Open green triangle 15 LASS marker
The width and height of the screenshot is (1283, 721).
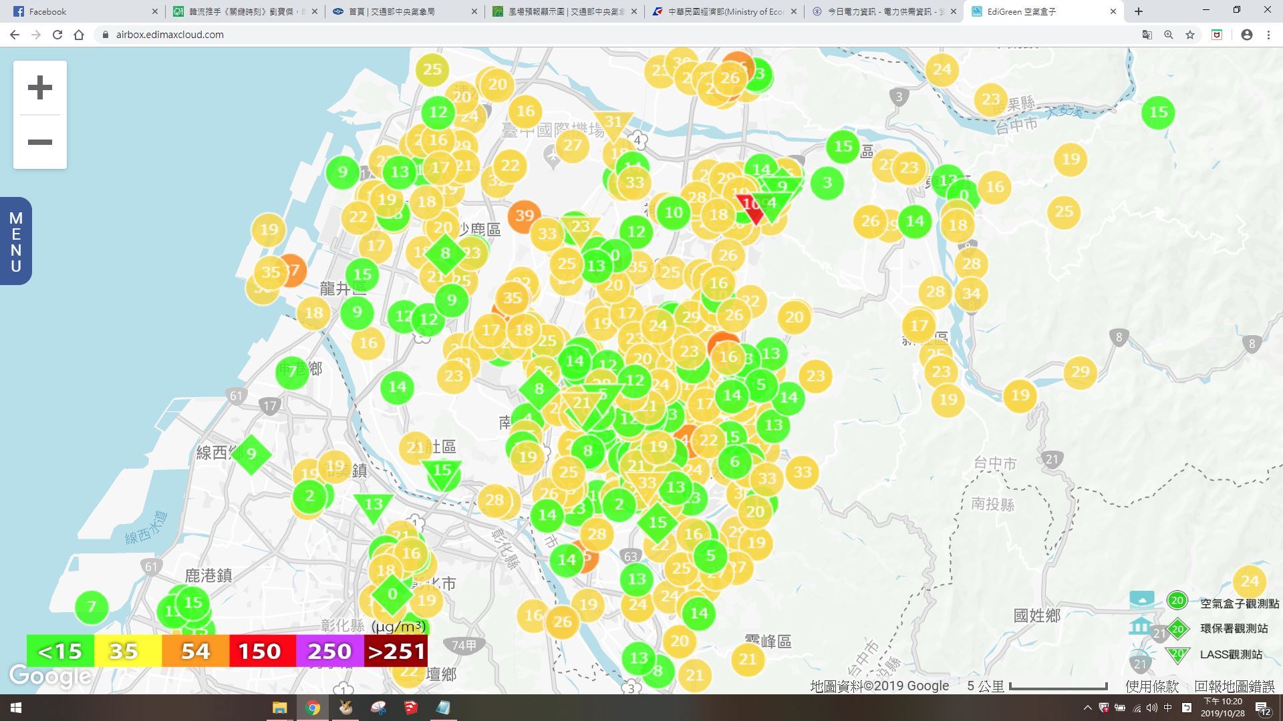442,473
